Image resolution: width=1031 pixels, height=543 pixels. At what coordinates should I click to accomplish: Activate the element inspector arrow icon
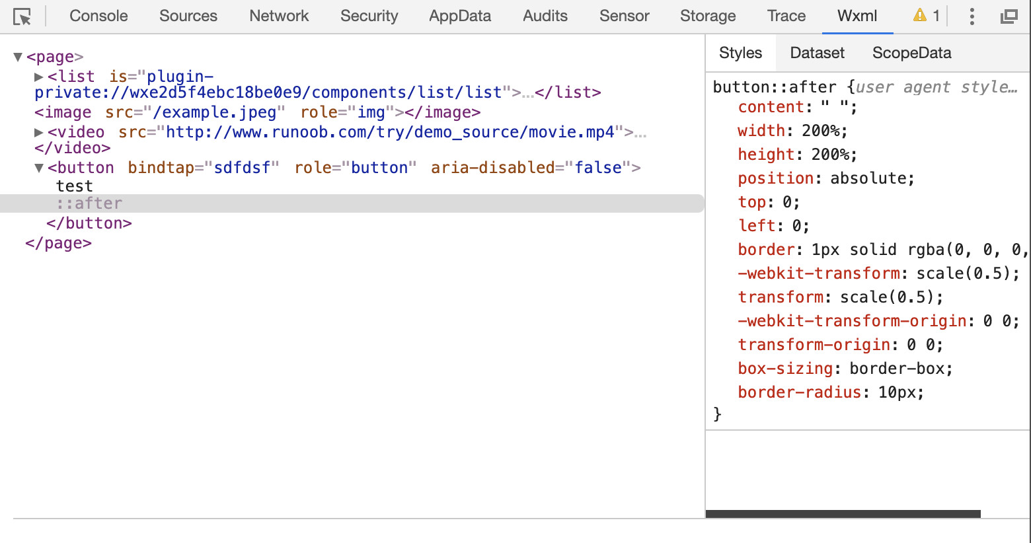click(22, 17)
